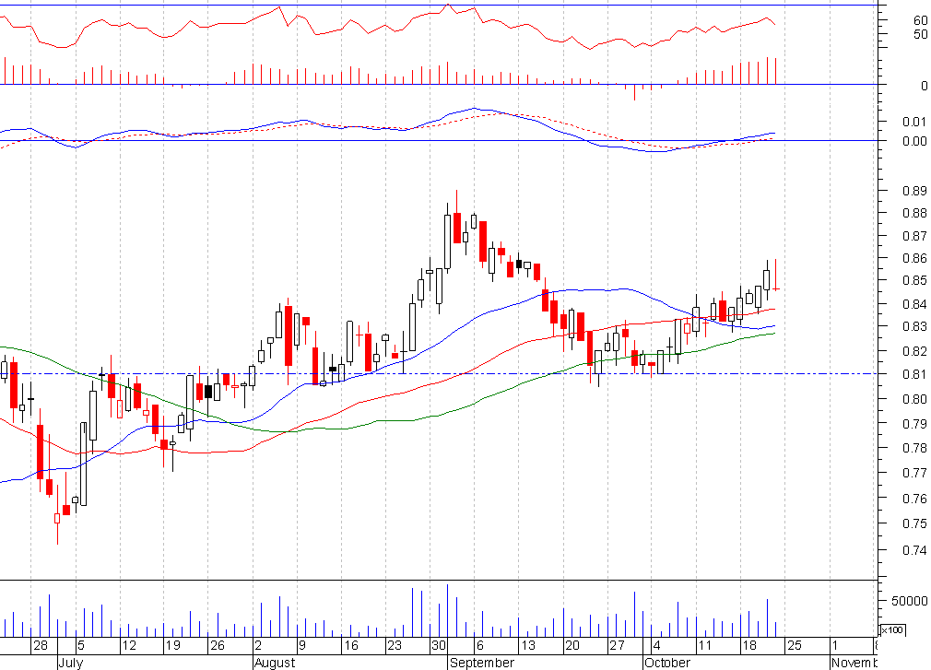The width and height of the screenshot is (931, 670).
Task: Select the 0.84 price axis value
Action: pyautogui.click(x=914, y=304)
